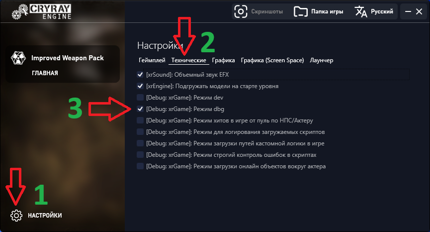Uncheck the Режим dbg checkbox
The height and width of the screenshot is (232, 430).
tap(140, 109)
